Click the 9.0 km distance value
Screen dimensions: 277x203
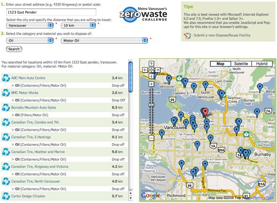(x=117, y=152)
